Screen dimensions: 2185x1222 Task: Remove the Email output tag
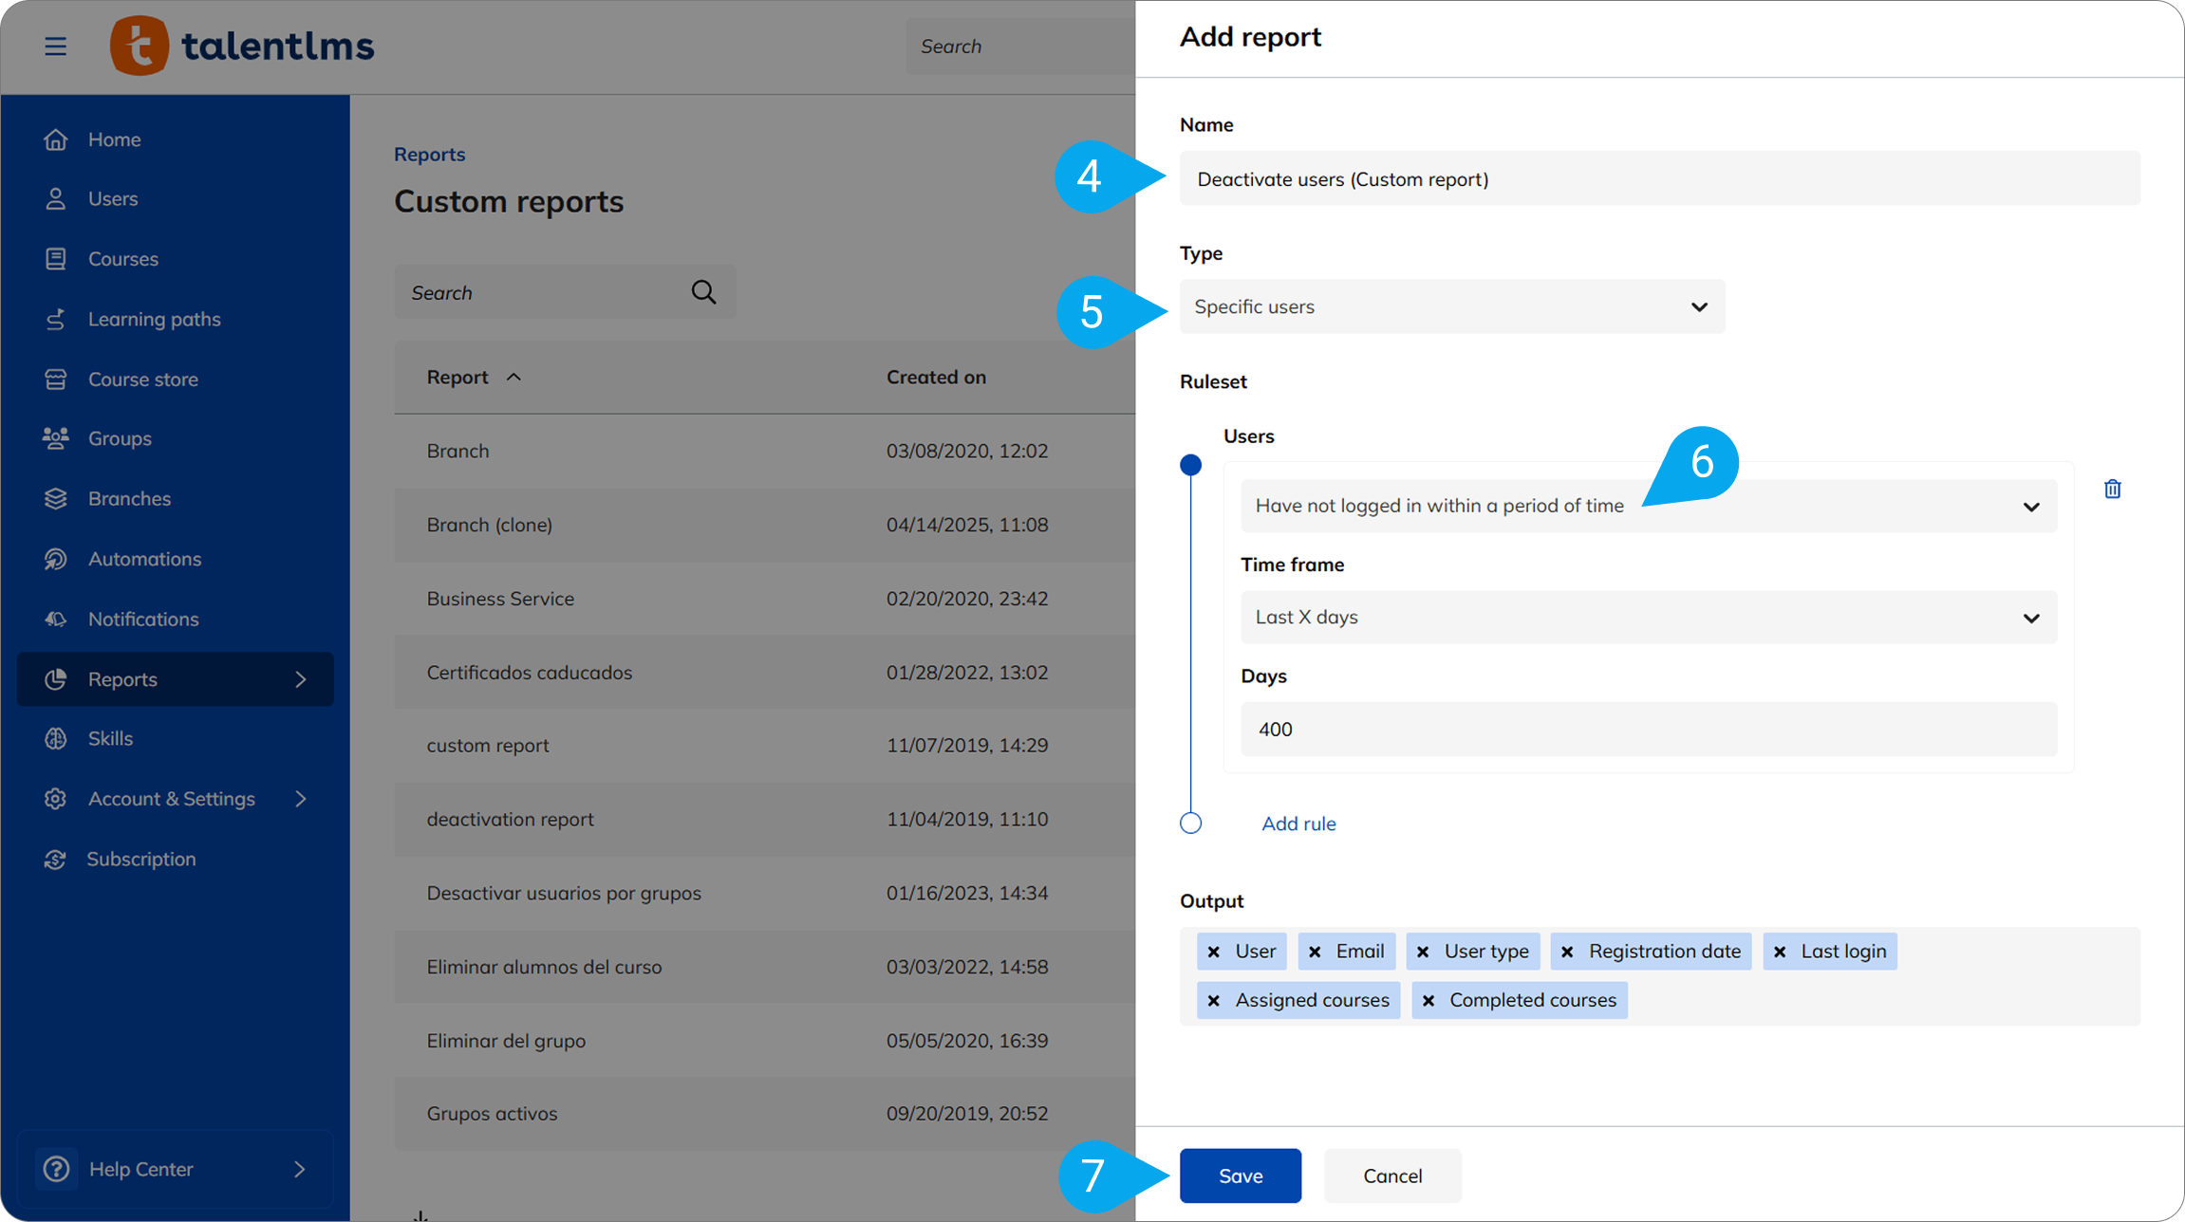(1315, 952)
